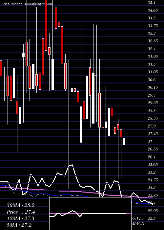
Task: Click the 28.8 price axis label
Action: click(152, 111)
